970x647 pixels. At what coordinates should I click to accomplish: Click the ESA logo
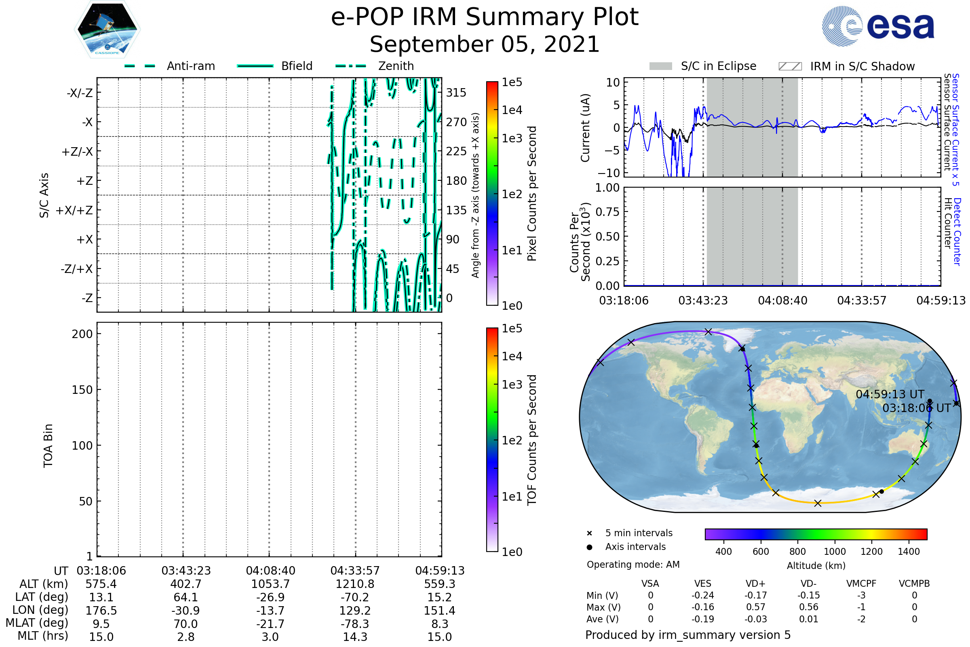pos(878,26)
